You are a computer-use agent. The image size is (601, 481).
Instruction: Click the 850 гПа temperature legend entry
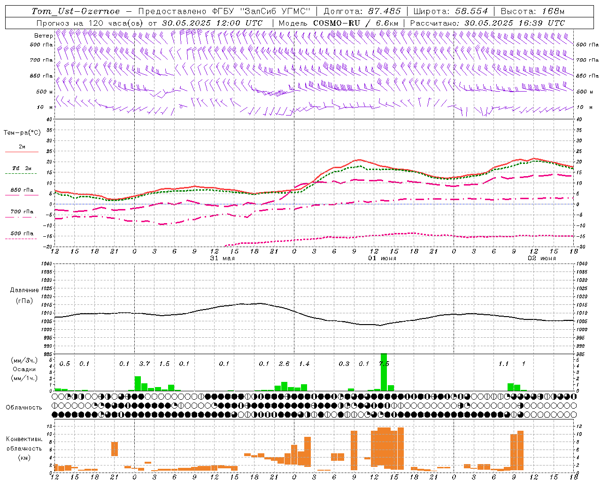click(x=22, y=190)
